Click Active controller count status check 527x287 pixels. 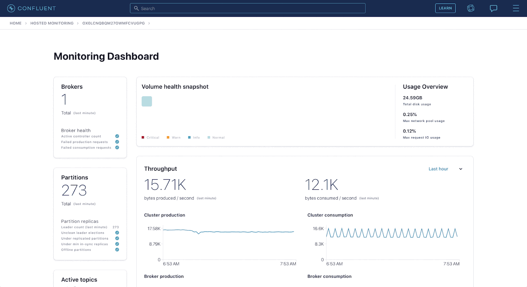(117, 136)
